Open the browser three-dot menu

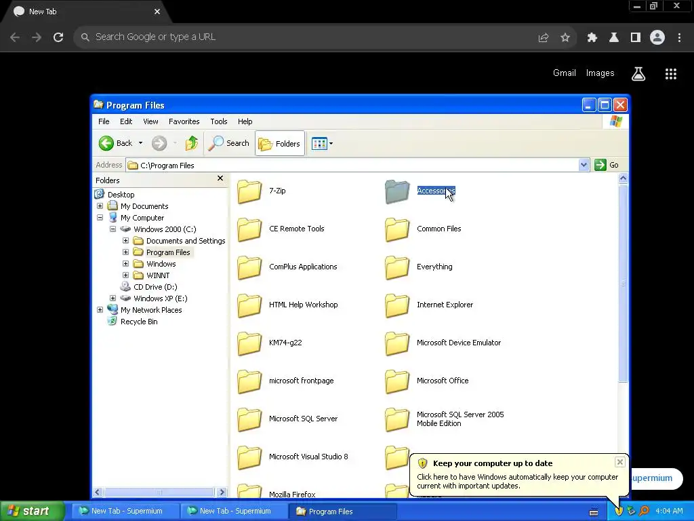pos(679,37)
